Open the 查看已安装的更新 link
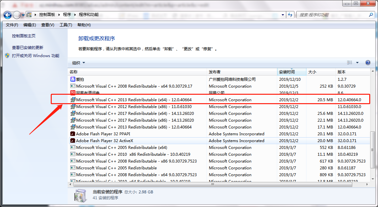Viewport: 378px width, 207px height. coord(28,47)
